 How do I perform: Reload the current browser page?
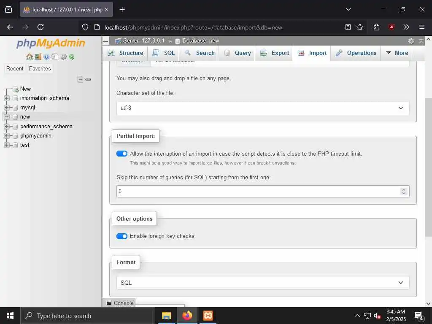40,27
